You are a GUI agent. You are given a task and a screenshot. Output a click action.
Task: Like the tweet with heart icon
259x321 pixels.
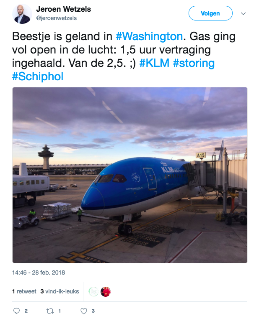click(83, 311)
